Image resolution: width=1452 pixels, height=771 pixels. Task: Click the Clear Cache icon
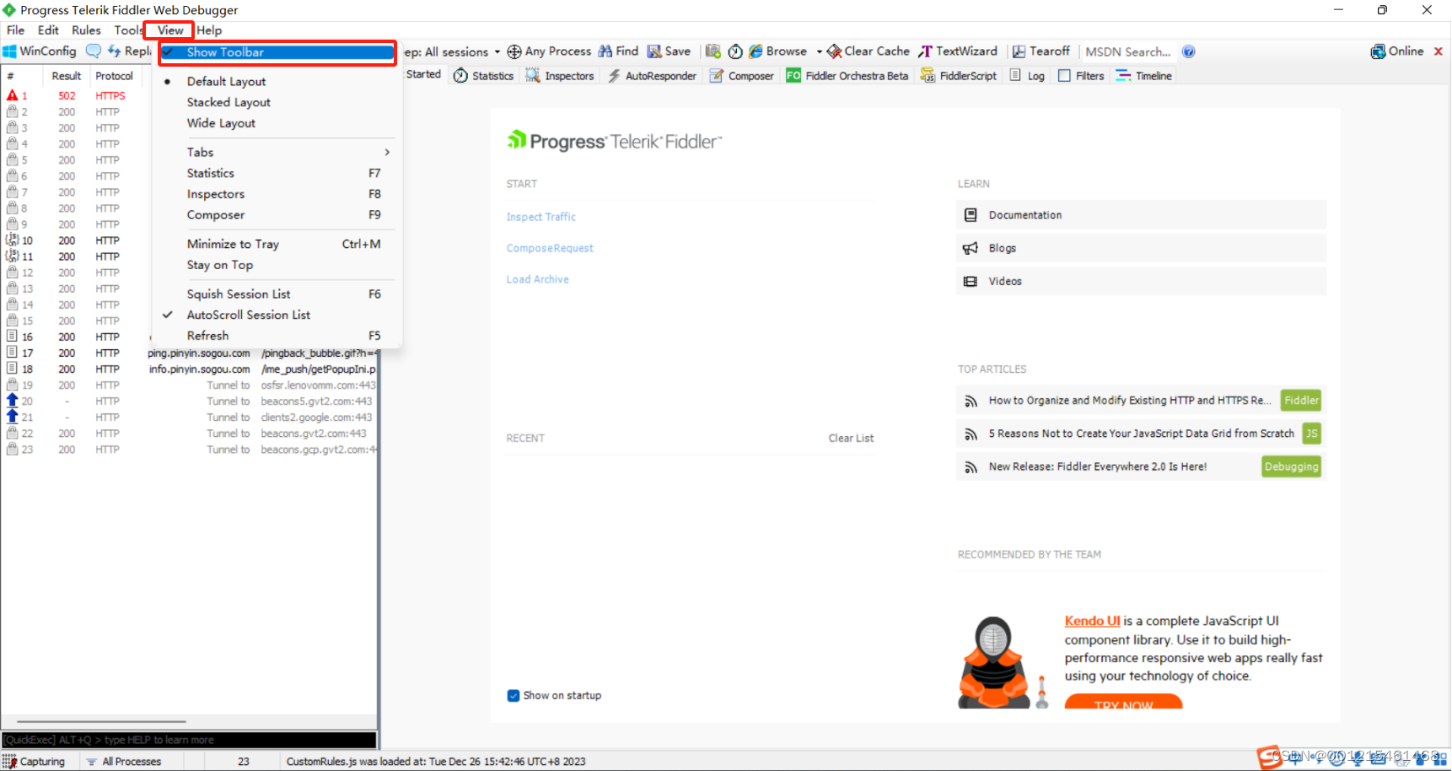[x=834, y=51]
